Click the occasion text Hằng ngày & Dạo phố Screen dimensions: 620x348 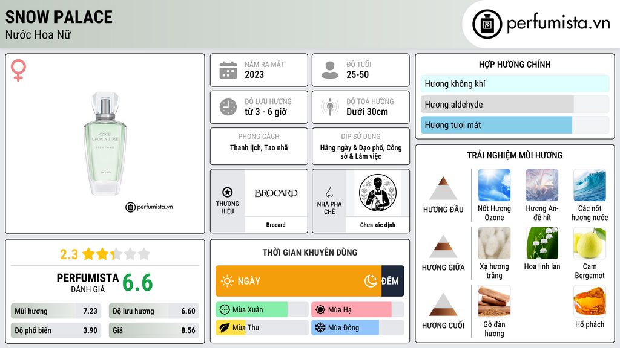(353, 147)
